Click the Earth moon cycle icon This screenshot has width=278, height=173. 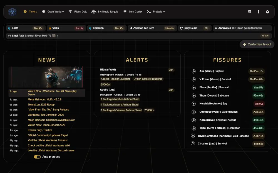[x=9, y=28]
